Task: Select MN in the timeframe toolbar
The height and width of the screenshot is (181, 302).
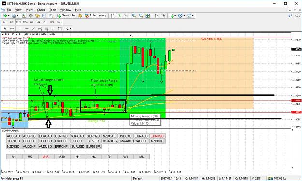Action: point(58,22)
